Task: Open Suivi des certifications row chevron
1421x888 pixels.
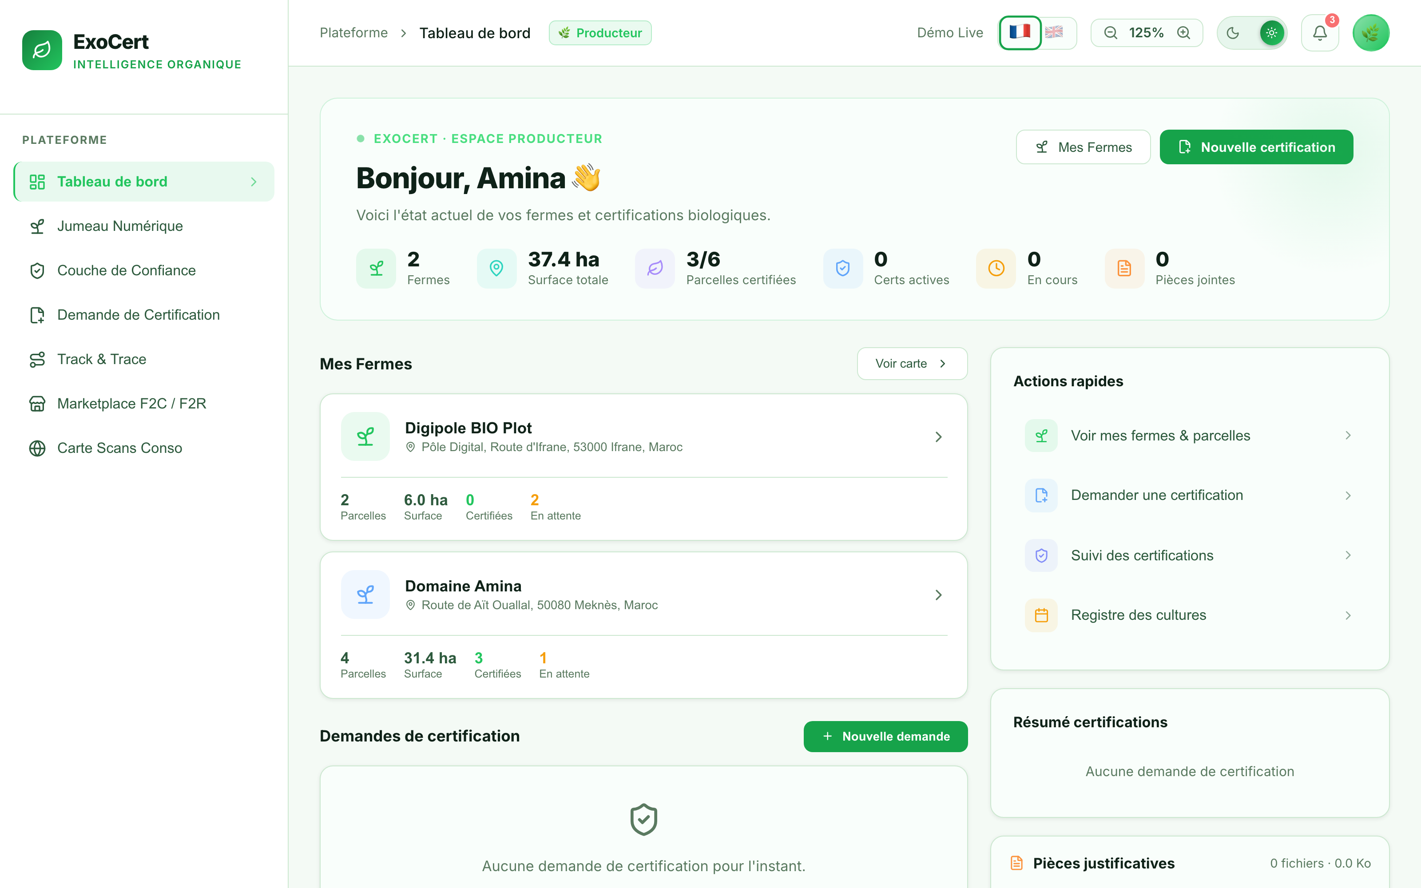Action: pos(1348,555)
